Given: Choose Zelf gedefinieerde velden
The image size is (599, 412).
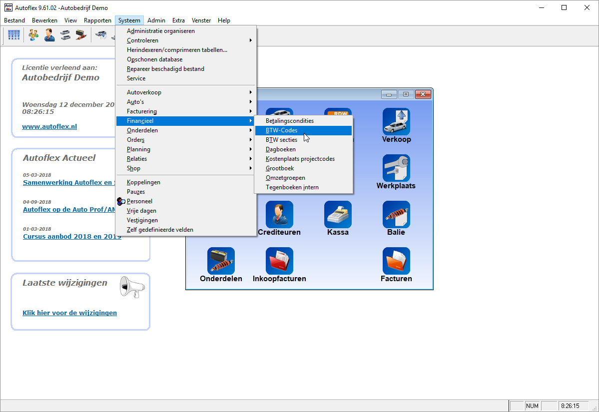Looking at the screenshot, I should 186,230.
